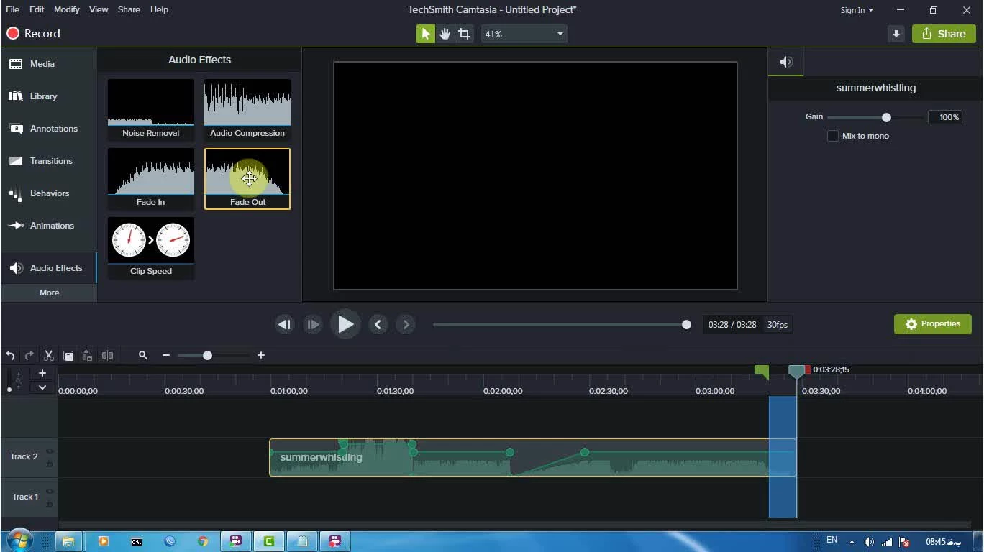
Task: Expand the Sign In dropdown
Action: (x=857, y=10)
